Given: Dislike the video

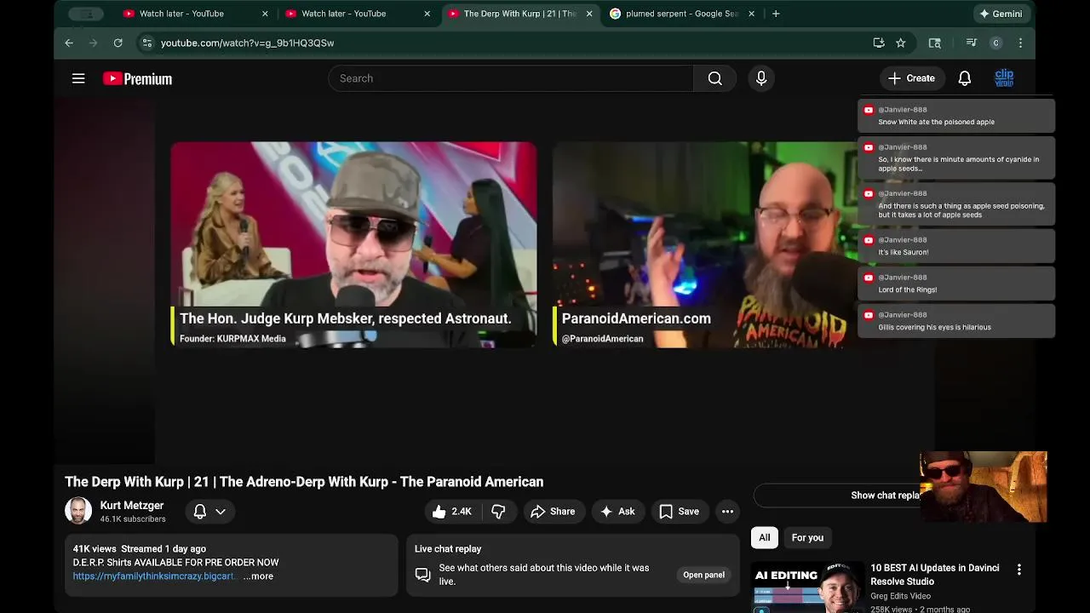Looking at the screenshot, I should point(499,512).
